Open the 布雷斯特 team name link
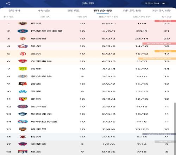Viewport: 176px width, 155px height. pyautogui.click(x=41, y=61)
